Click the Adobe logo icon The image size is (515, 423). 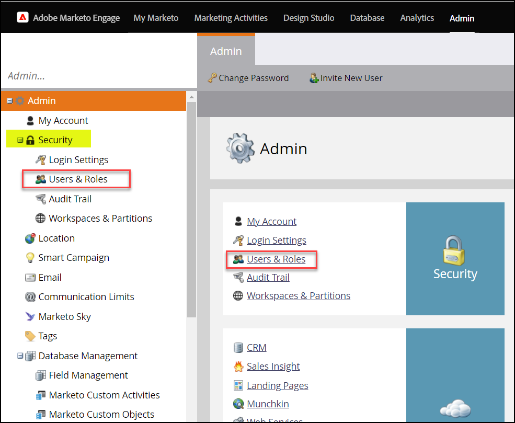[22, 18]
